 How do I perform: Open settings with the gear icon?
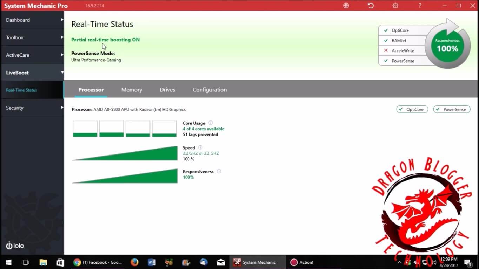[395, 6]
